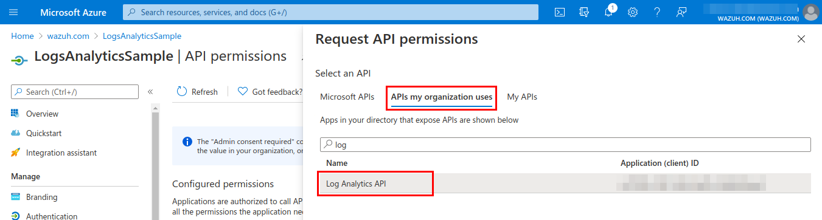Click the info icon in the consent banner

[x=188, y=142]
